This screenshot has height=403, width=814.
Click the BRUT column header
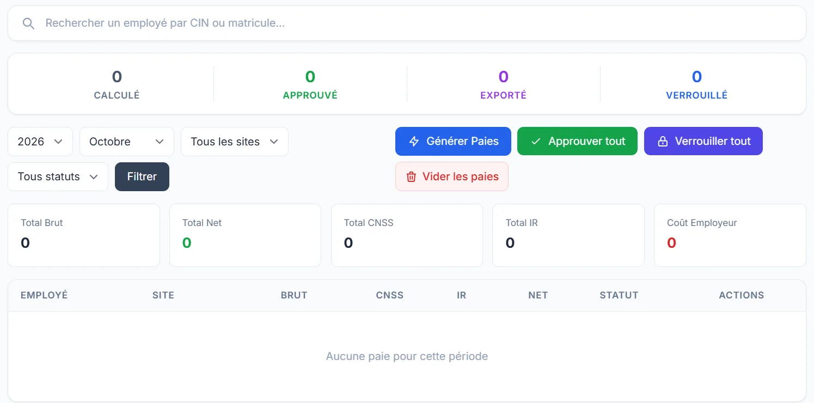294,295
